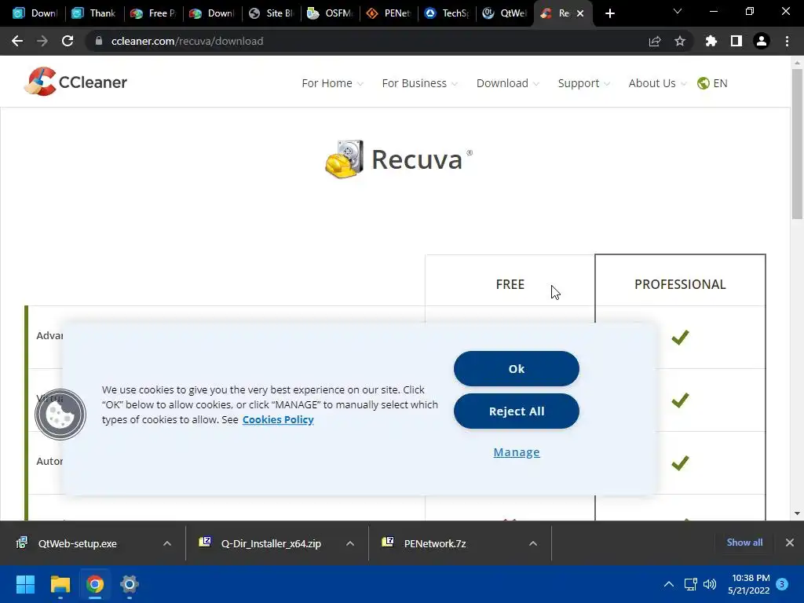Open the Extensions puzzle icon
This screenshot has width=804, height=603.
tap(711, 41)
